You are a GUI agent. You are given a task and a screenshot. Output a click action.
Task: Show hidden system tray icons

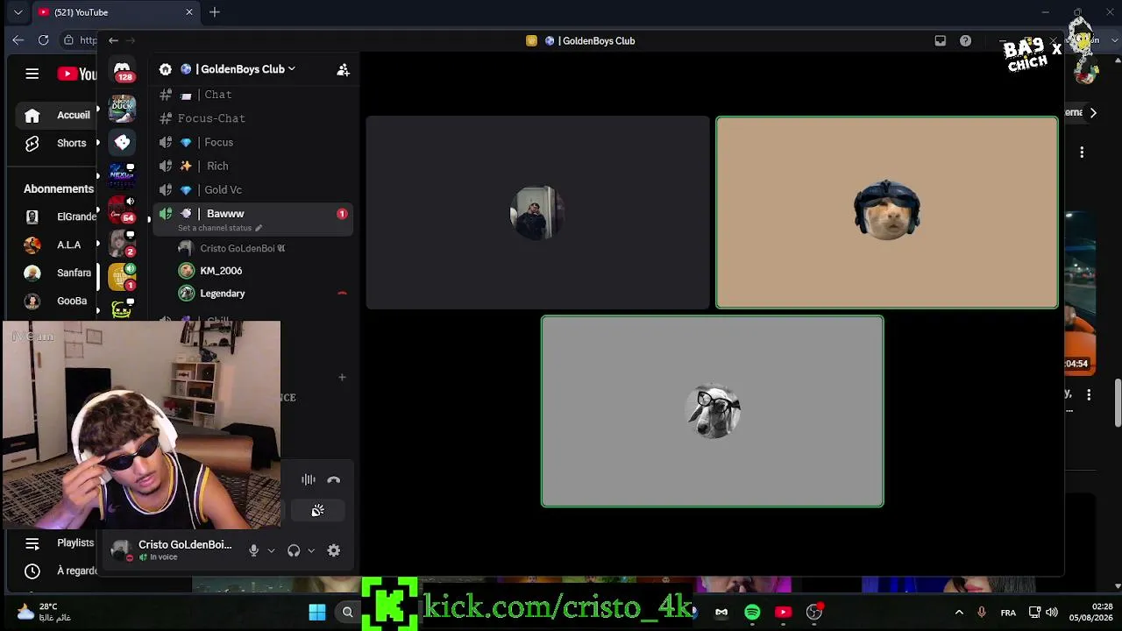coord(959,612)
